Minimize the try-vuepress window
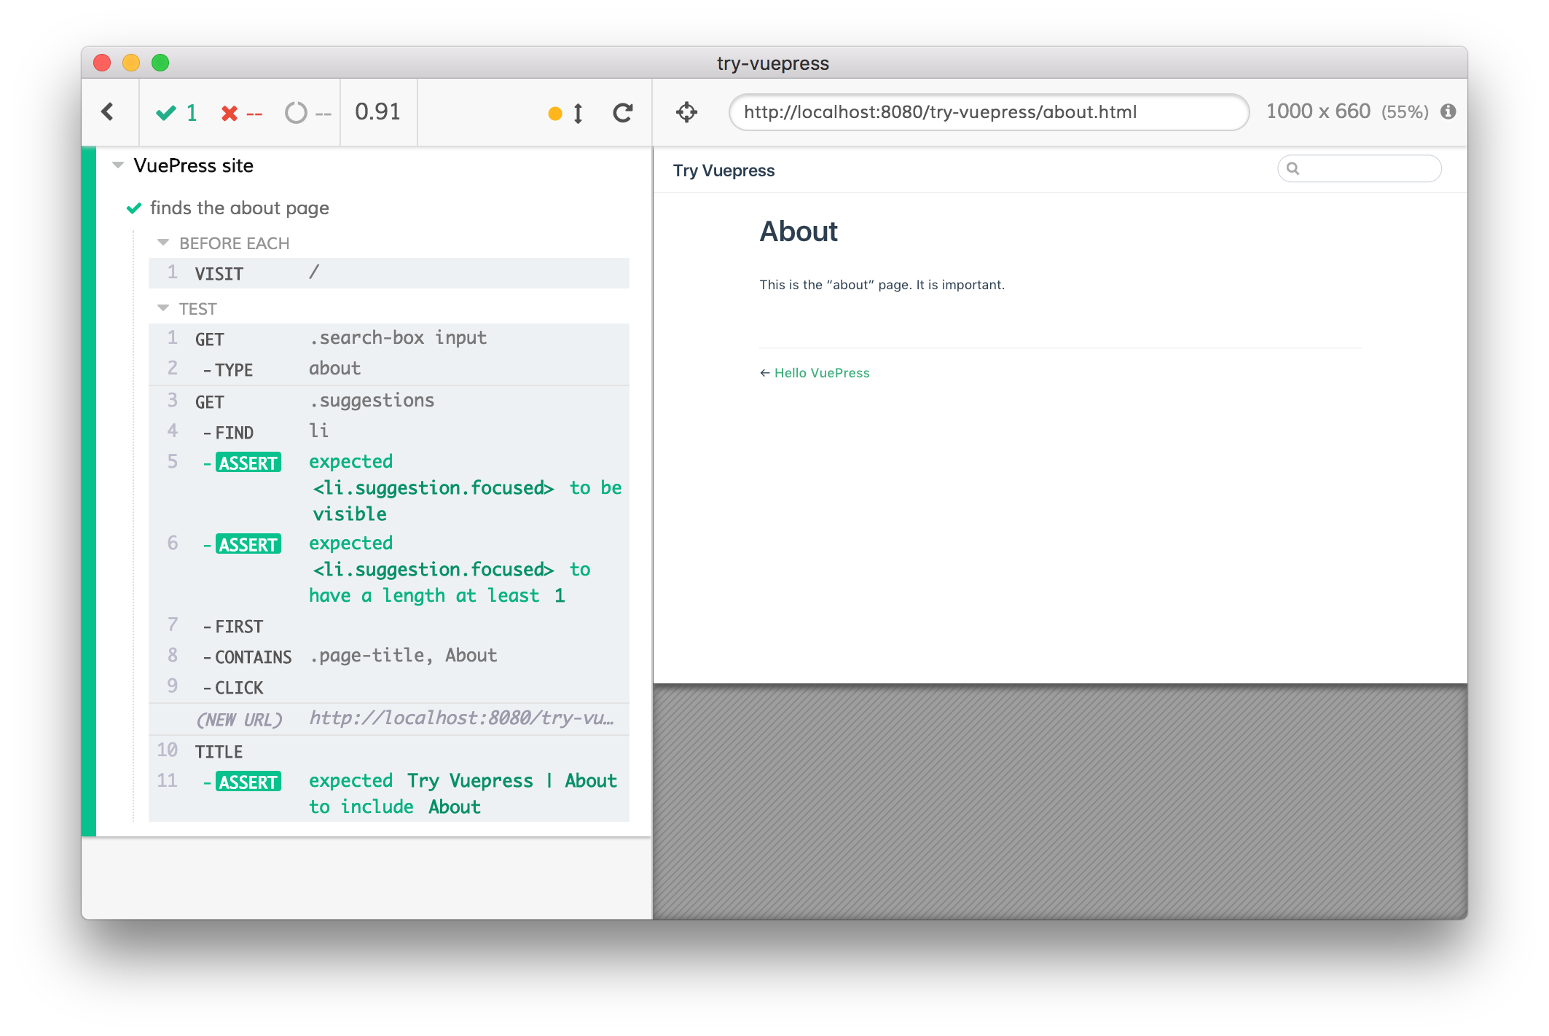1549x1036 pixels. pos(131,63)
